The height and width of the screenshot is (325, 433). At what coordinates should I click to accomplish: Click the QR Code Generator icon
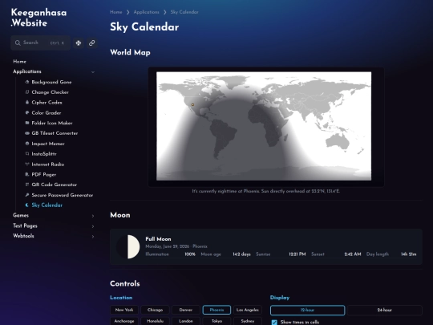(27, 185)
